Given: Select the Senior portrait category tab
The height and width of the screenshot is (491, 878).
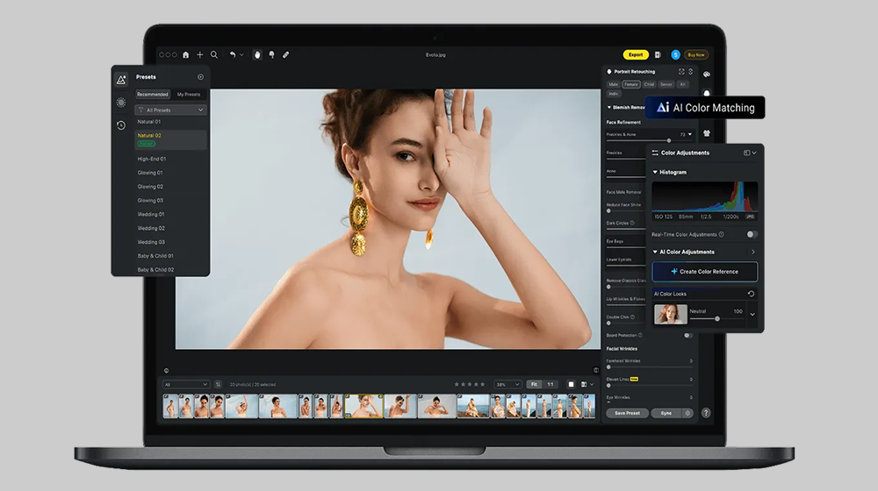Looking at the screenshot, I should tap(666, 84).
